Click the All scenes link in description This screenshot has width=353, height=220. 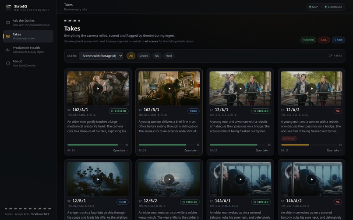(151, 41)
